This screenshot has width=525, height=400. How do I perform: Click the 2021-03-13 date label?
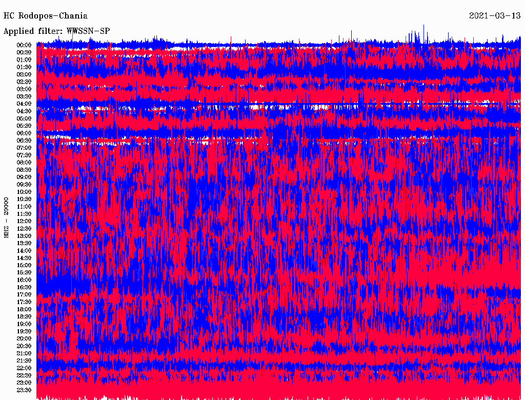pos(495,16)
